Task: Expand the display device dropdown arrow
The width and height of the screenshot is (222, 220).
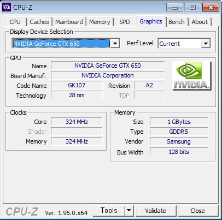Action: point(115,44)
